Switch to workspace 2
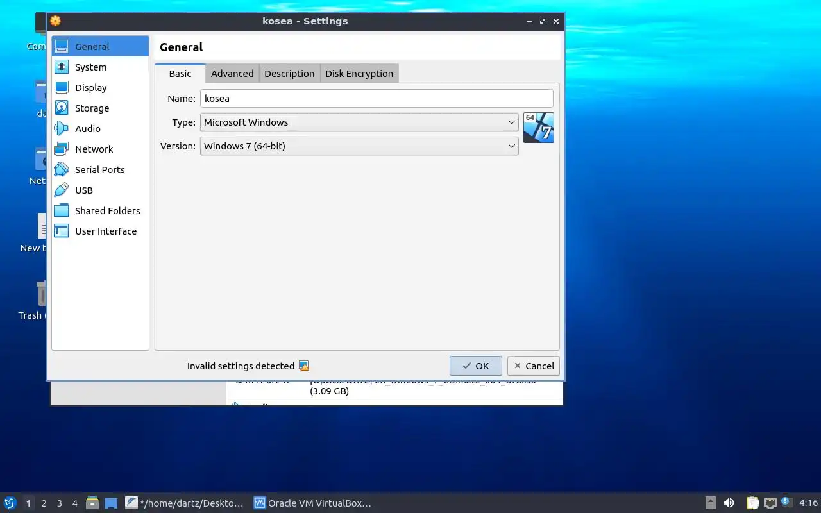The height and width of the screenshot is (513, 821). point(44,503)
